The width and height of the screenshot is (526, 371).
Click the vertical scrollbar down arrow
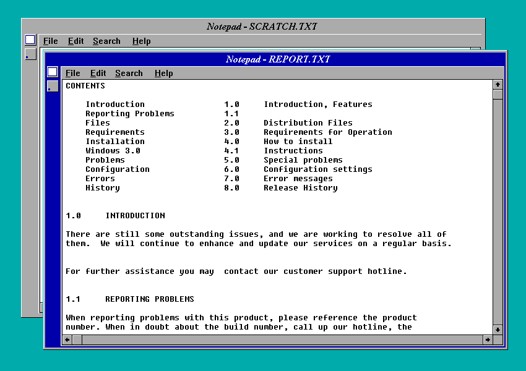(x=498, y=330)
